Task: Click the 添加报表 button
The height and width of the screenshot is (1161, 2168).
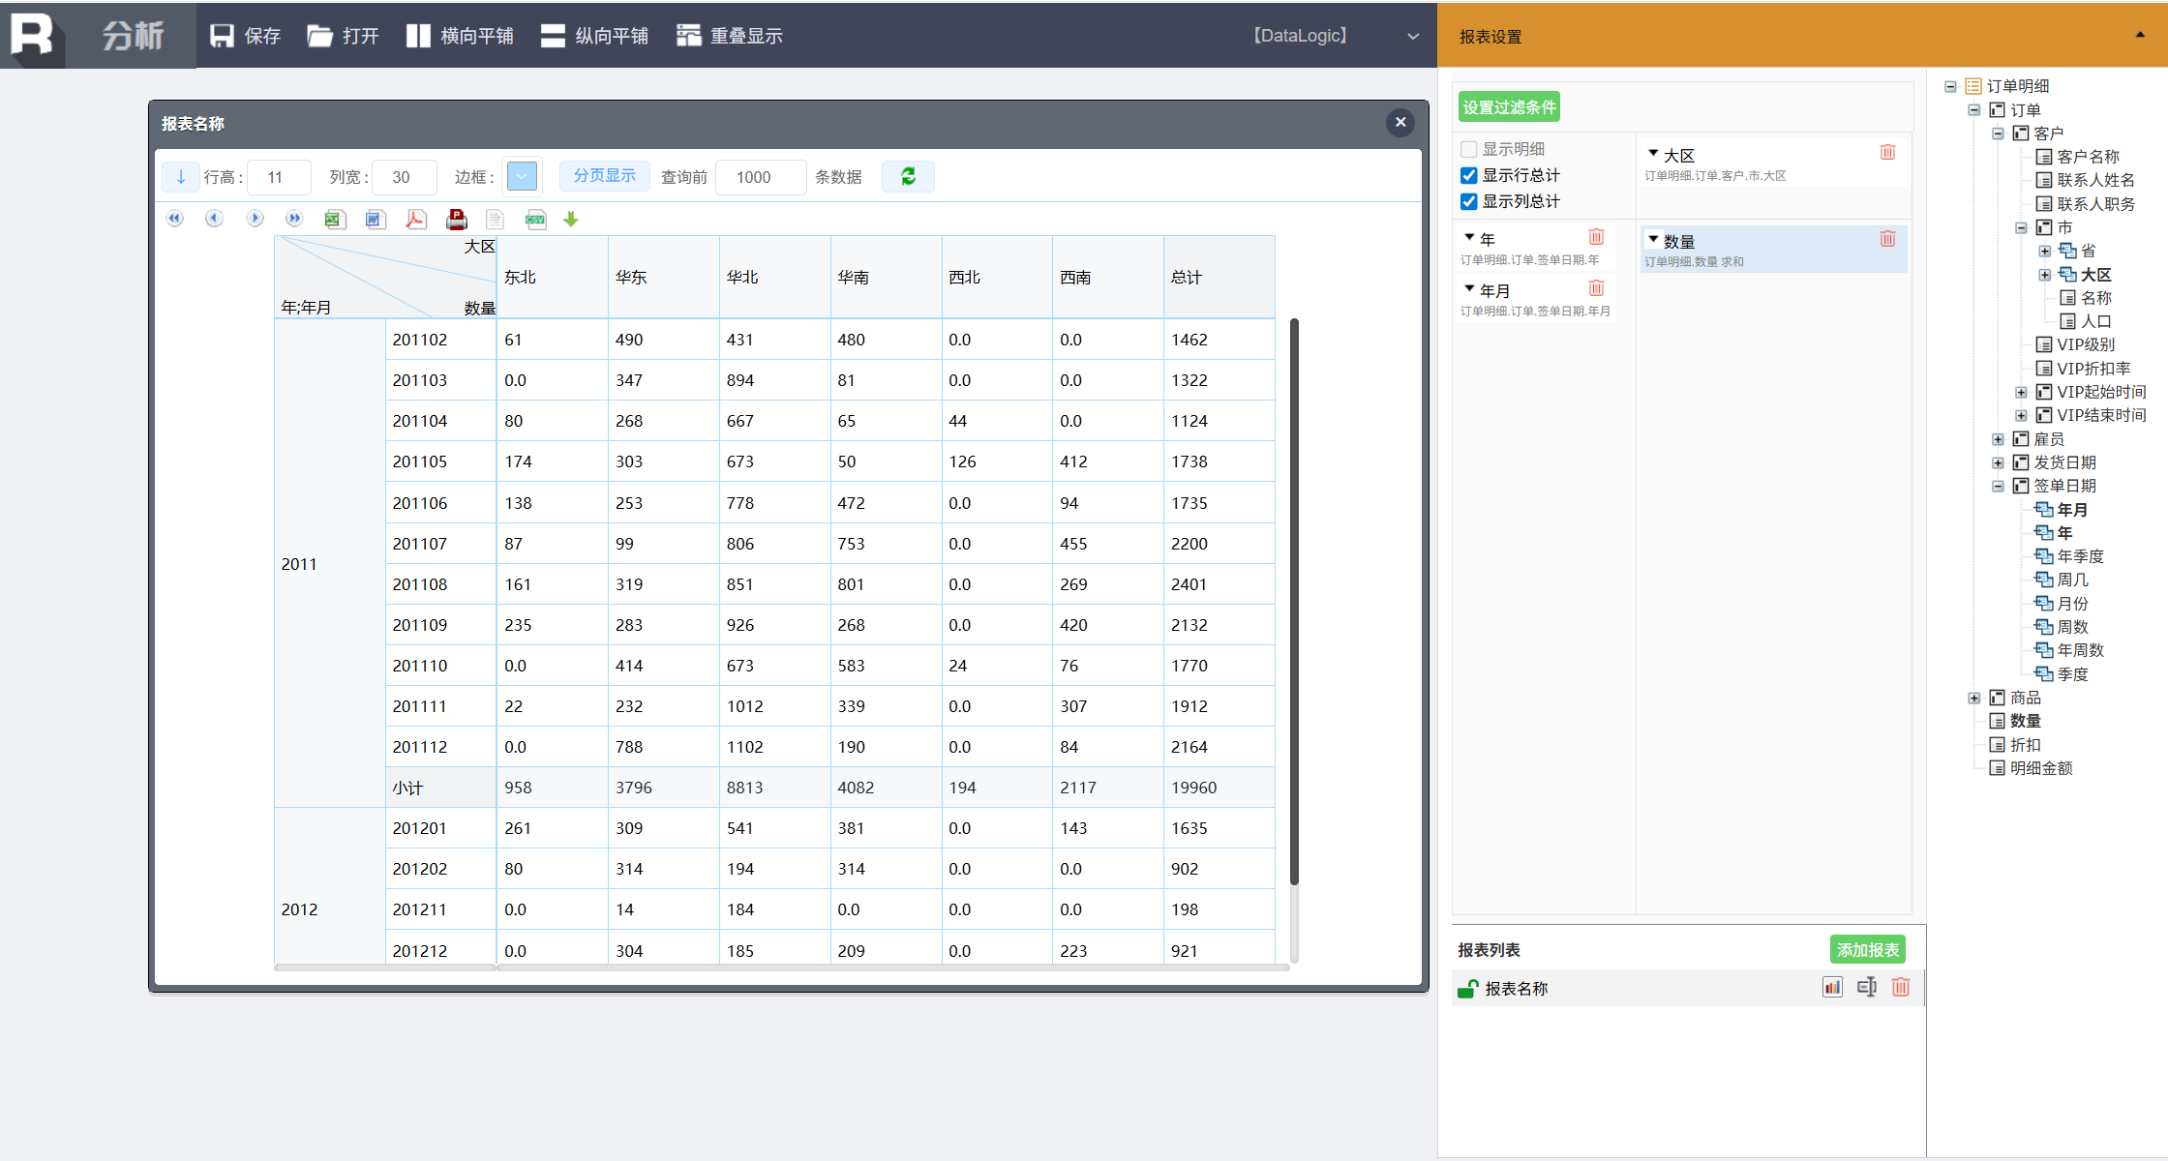Action: click(x=1867, y=950)
